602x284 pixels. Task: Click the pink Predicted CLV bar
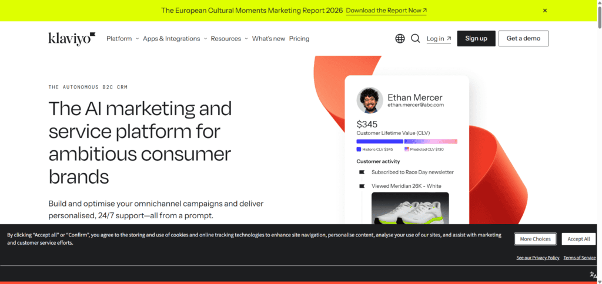(431, 141)
